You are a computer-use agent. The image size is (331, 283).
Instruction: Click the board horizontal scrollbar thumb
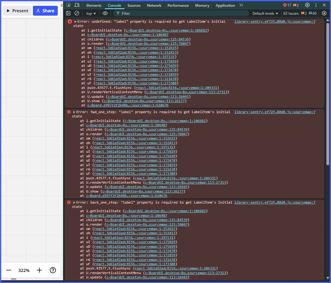(14, 279)
